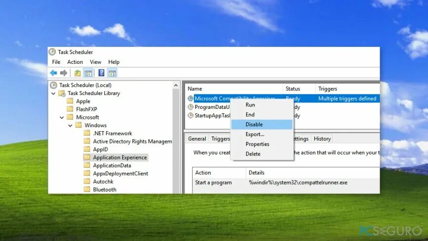The width and height of the screenshot is (428, 241).
Task: Click the Back arrow toolbar icon
Action: 53,73
